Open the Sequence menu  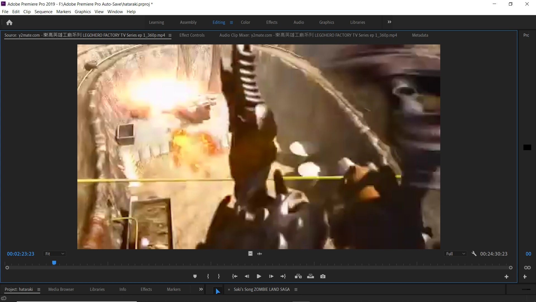[43, 11]
